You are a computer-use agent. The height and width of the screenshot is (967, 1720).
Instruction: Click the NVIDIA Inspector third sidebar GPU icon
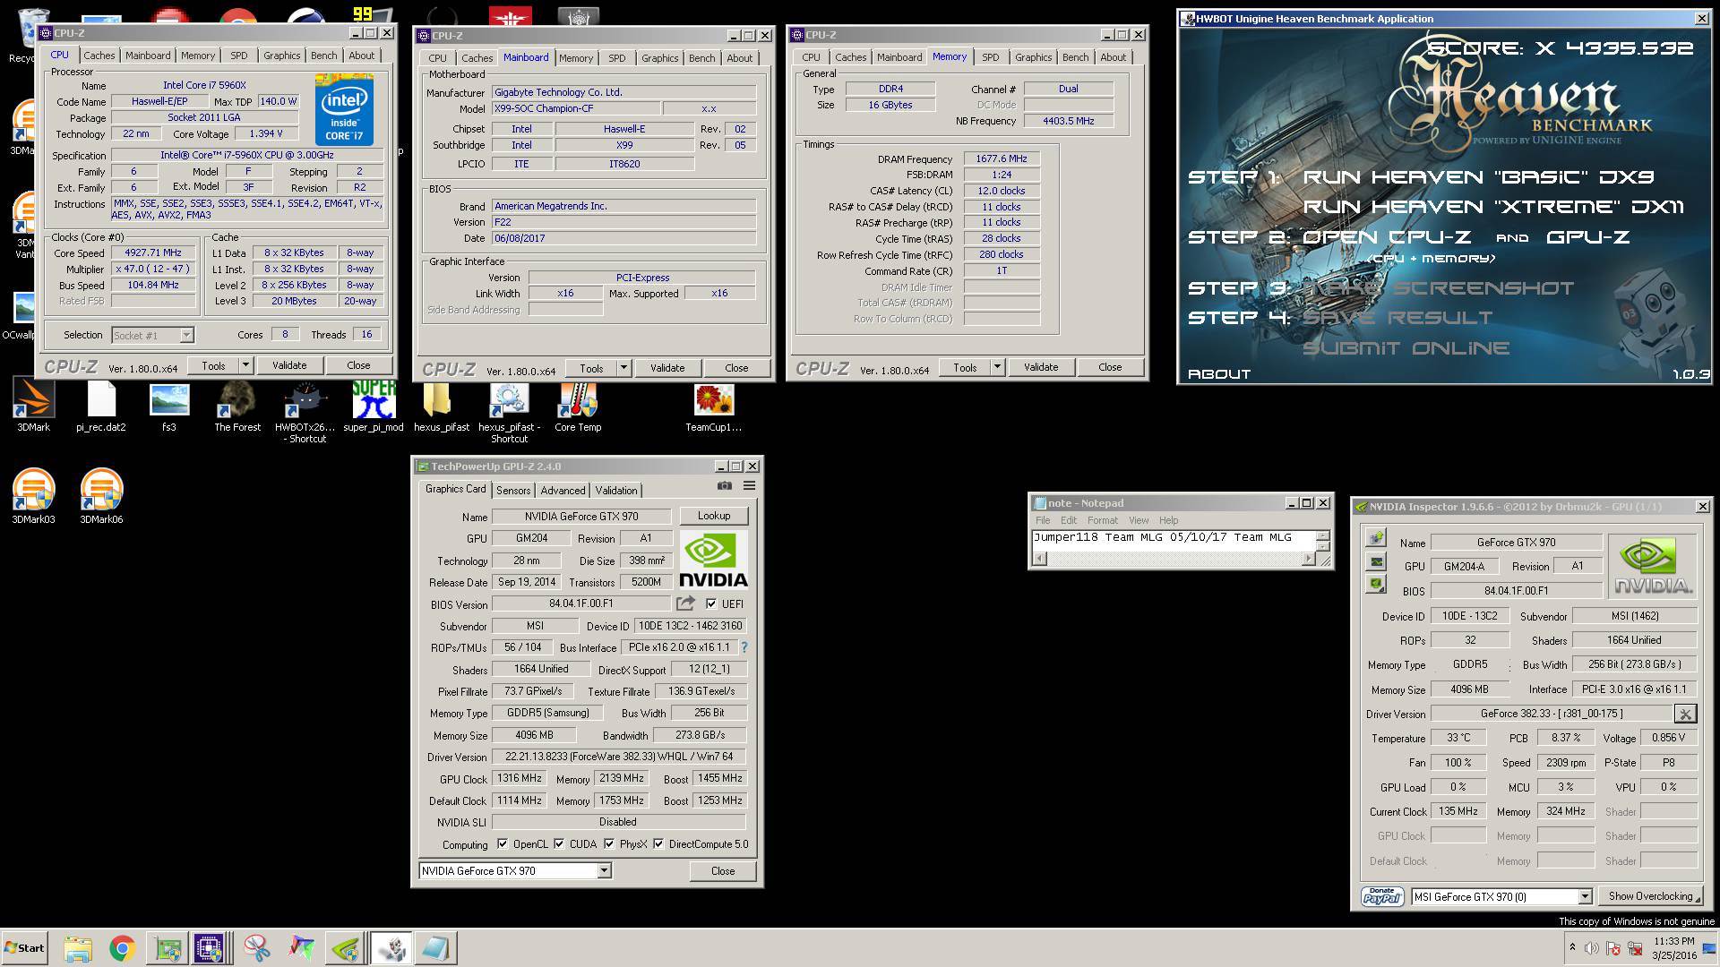point(1376,585)
